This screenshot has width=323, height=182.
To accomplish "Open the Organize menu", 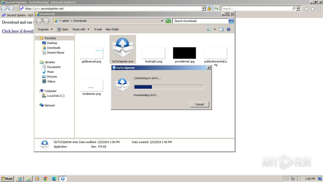I will [45, 29].
